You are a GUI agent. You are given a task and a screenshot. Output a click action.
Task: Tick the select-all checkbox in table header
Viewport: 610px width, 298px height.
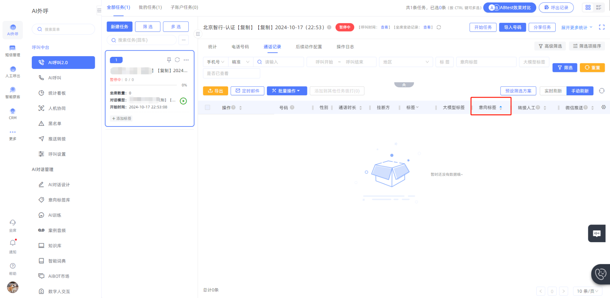pos(207,107)
